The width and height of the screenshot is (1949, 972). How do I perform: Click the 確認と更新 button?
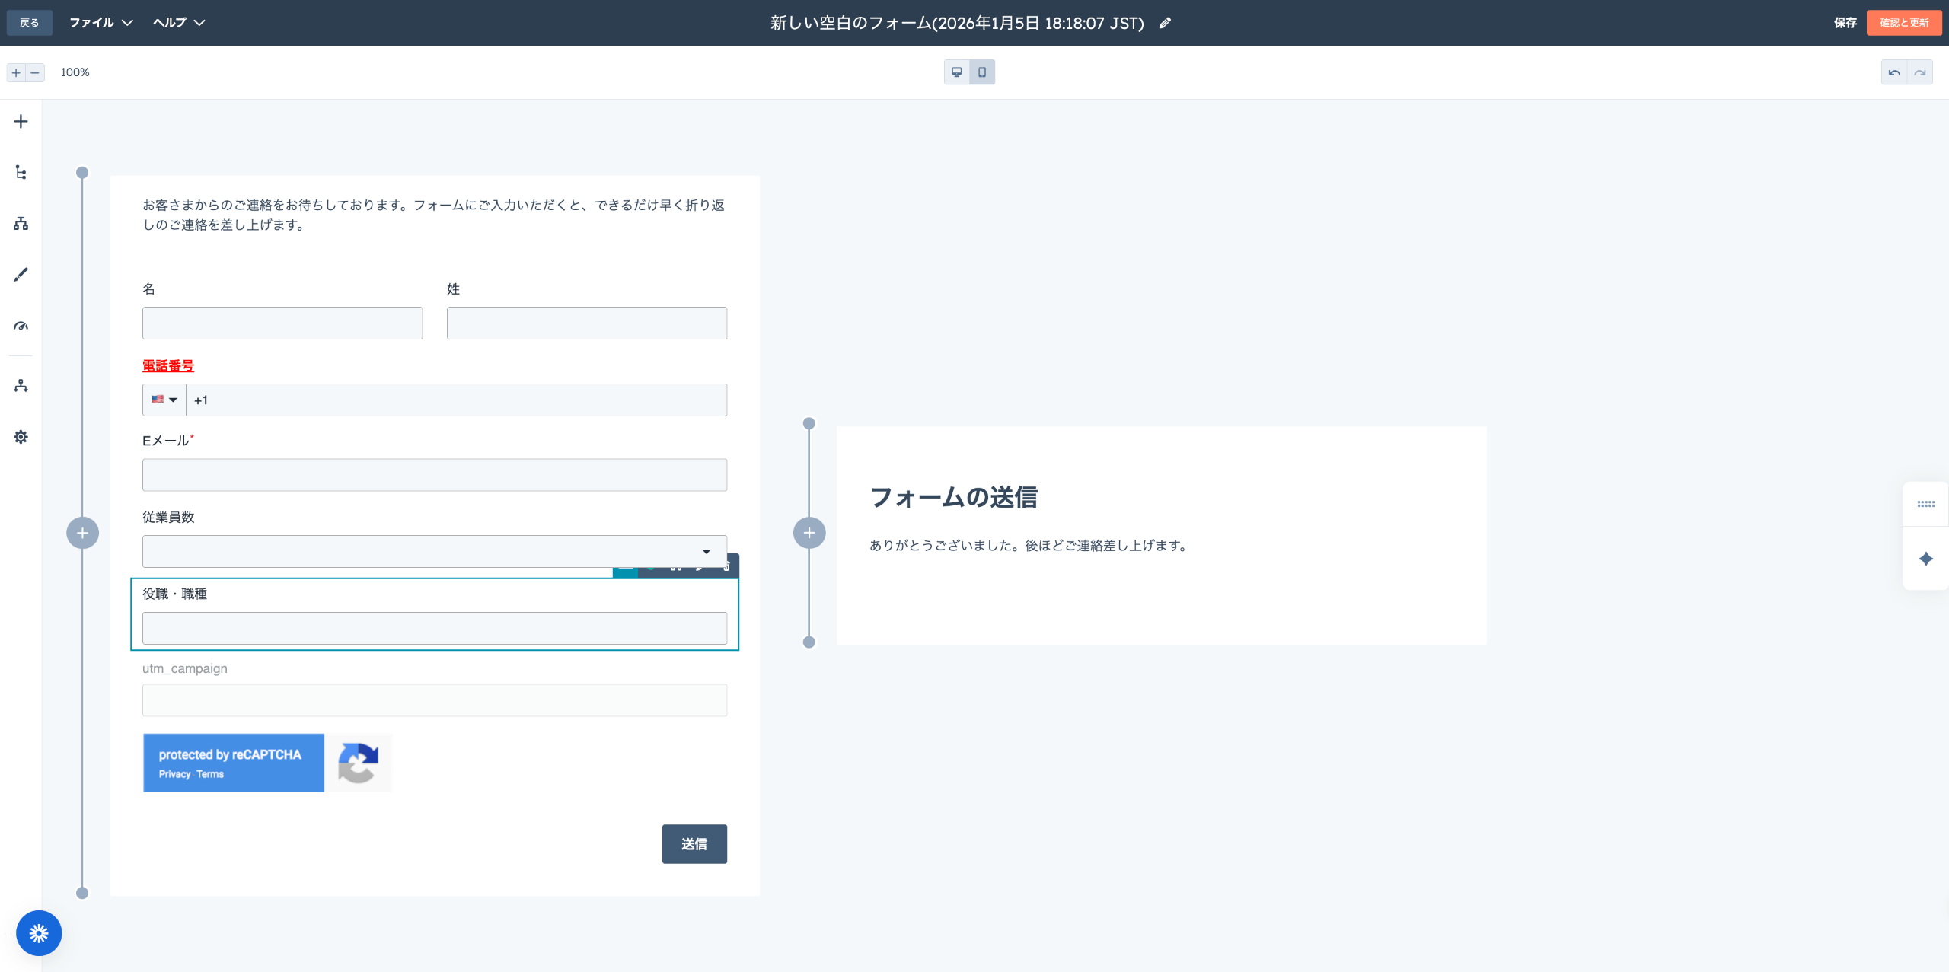(x=1903, y=23)
